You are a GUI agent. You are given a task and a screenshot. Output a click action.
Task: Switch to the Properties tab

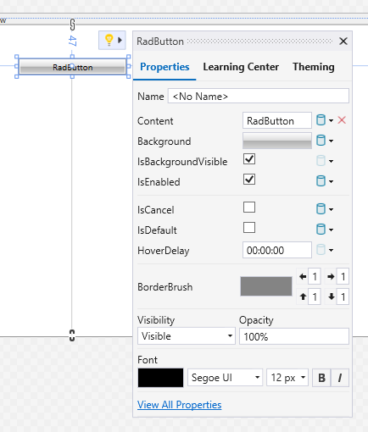tap(164, 67)
